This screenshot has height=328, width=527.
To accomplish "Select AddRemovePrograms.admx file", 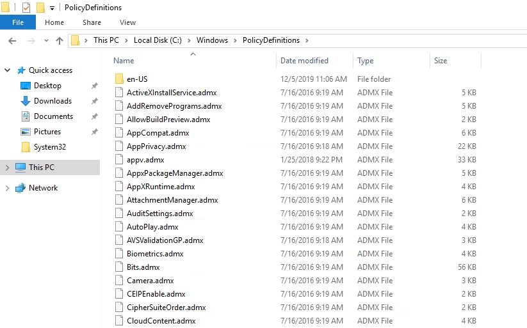I will click(x=174, y=106).
